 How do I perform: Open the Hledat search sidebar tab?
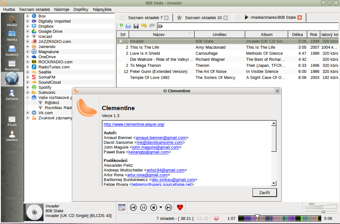point(12,21)
